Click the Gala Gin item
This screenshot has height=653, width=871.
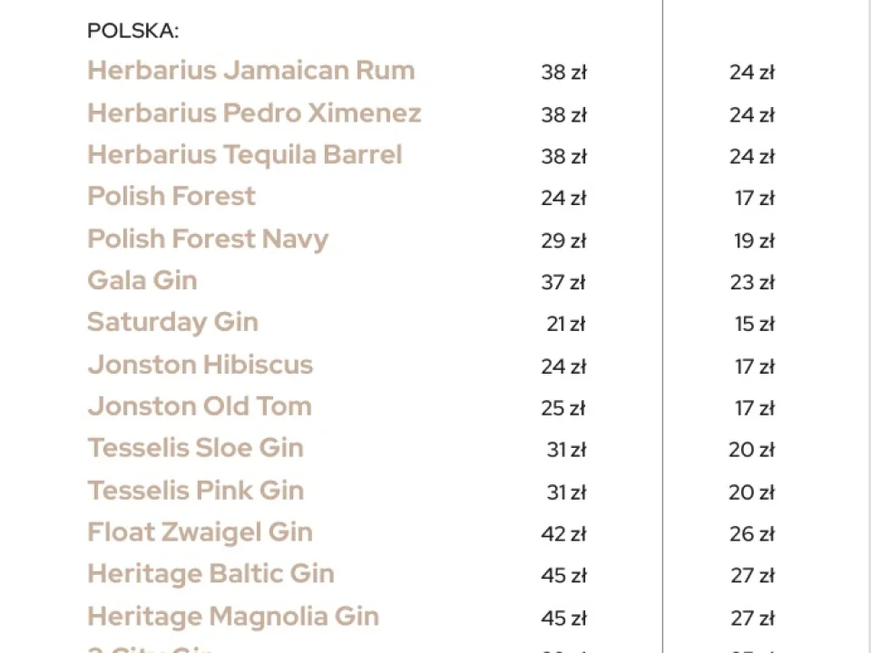pyautogui.click(x=142, y=280)
